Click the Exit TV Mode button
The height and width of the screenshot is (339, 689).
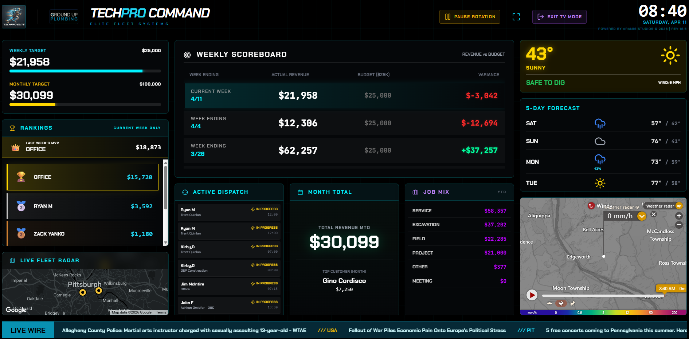[559, 16]
